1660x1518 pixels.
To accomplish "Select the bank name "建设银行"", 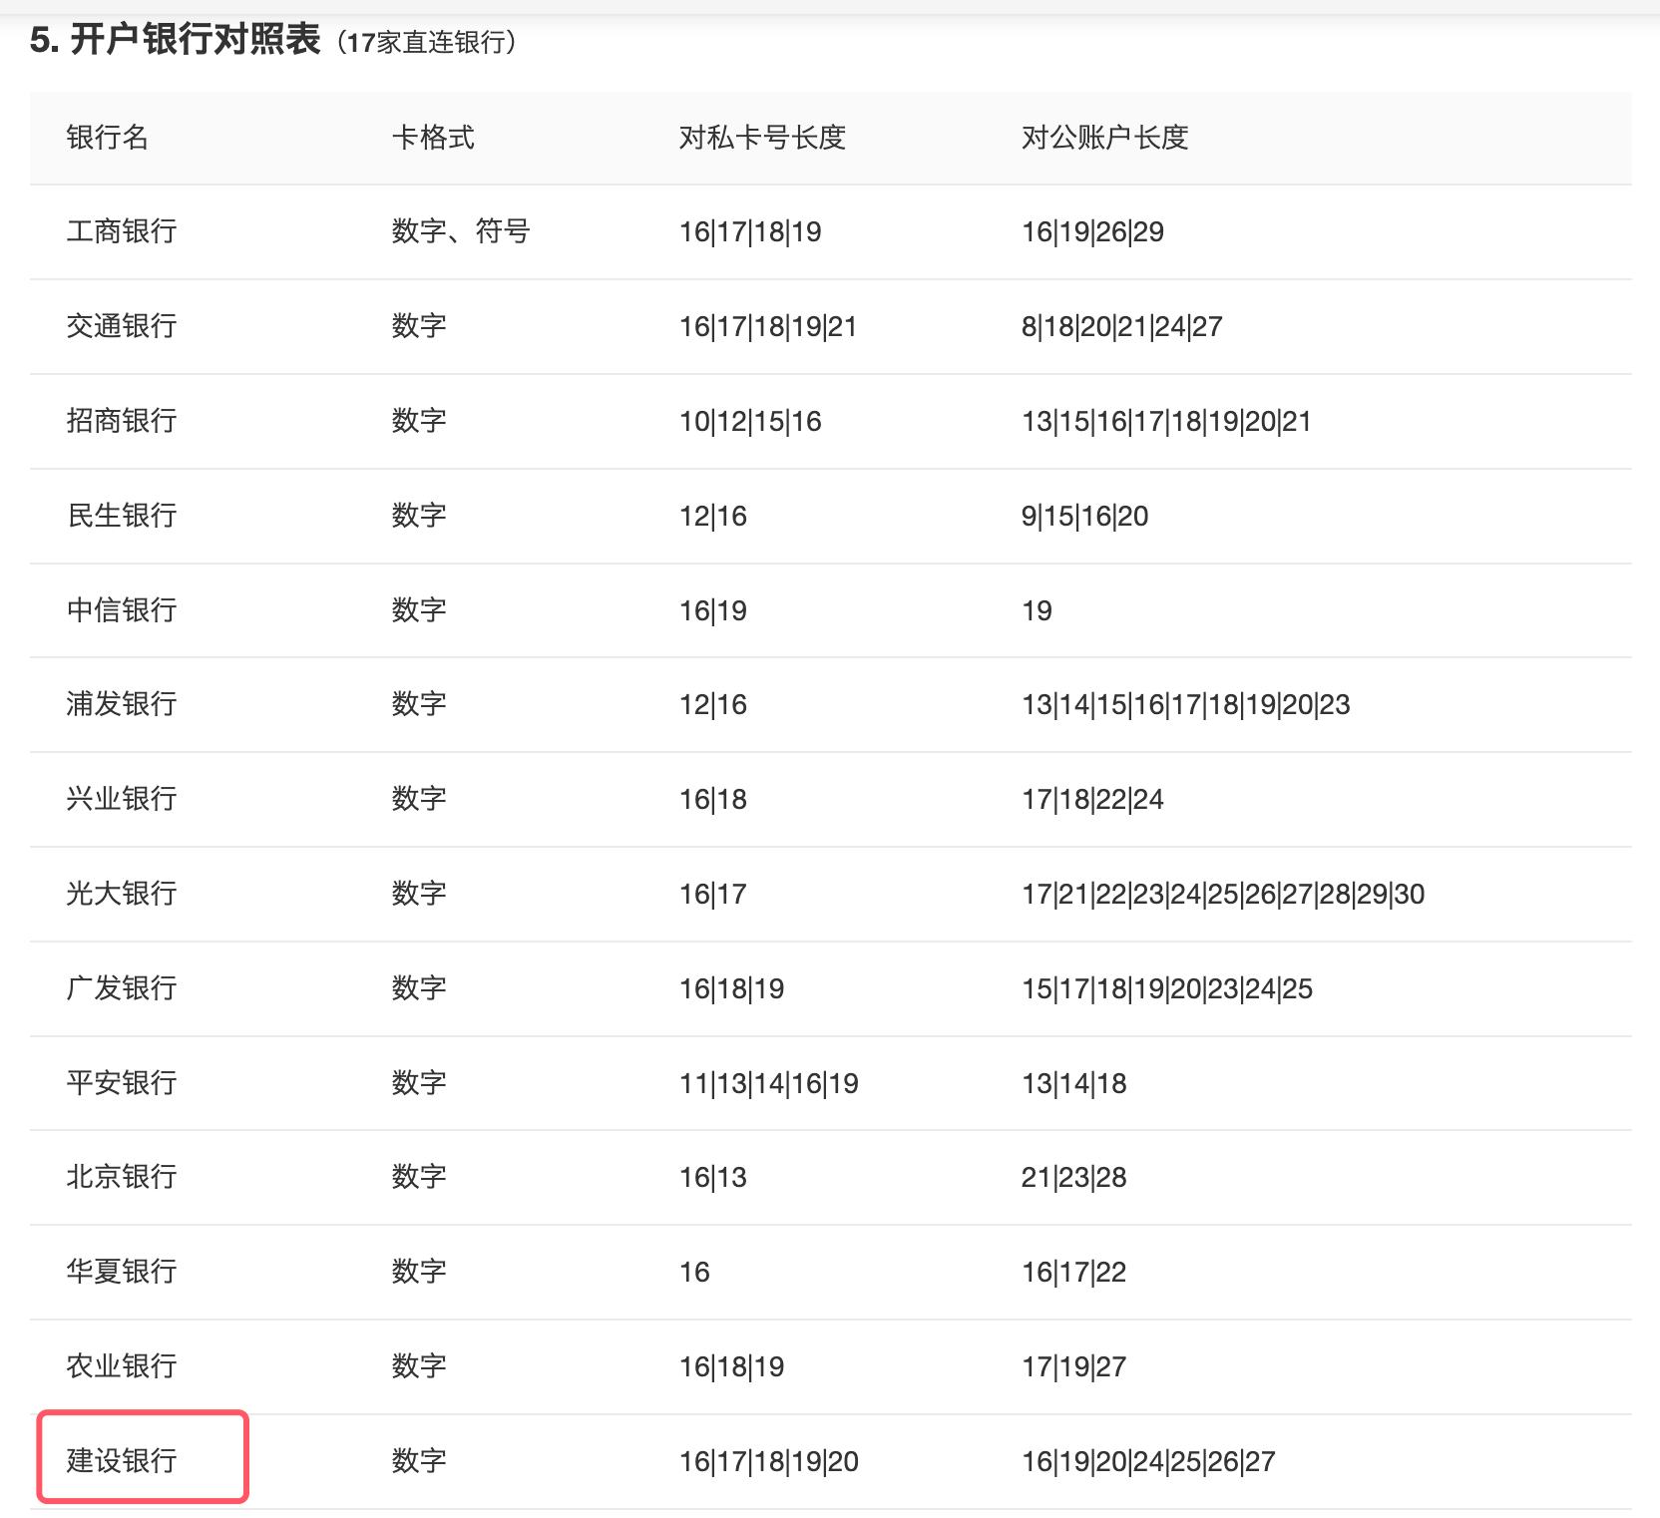I will point(122,1461).
